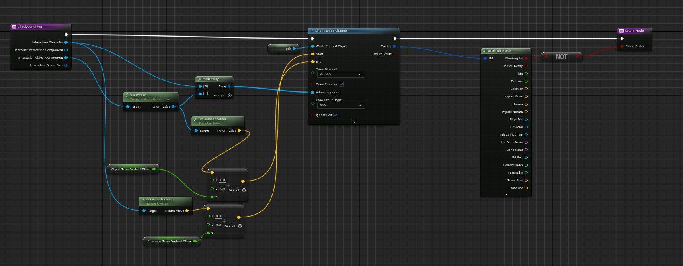Click the Out Hit pin on Line Trace

click(x=394, y=47)
